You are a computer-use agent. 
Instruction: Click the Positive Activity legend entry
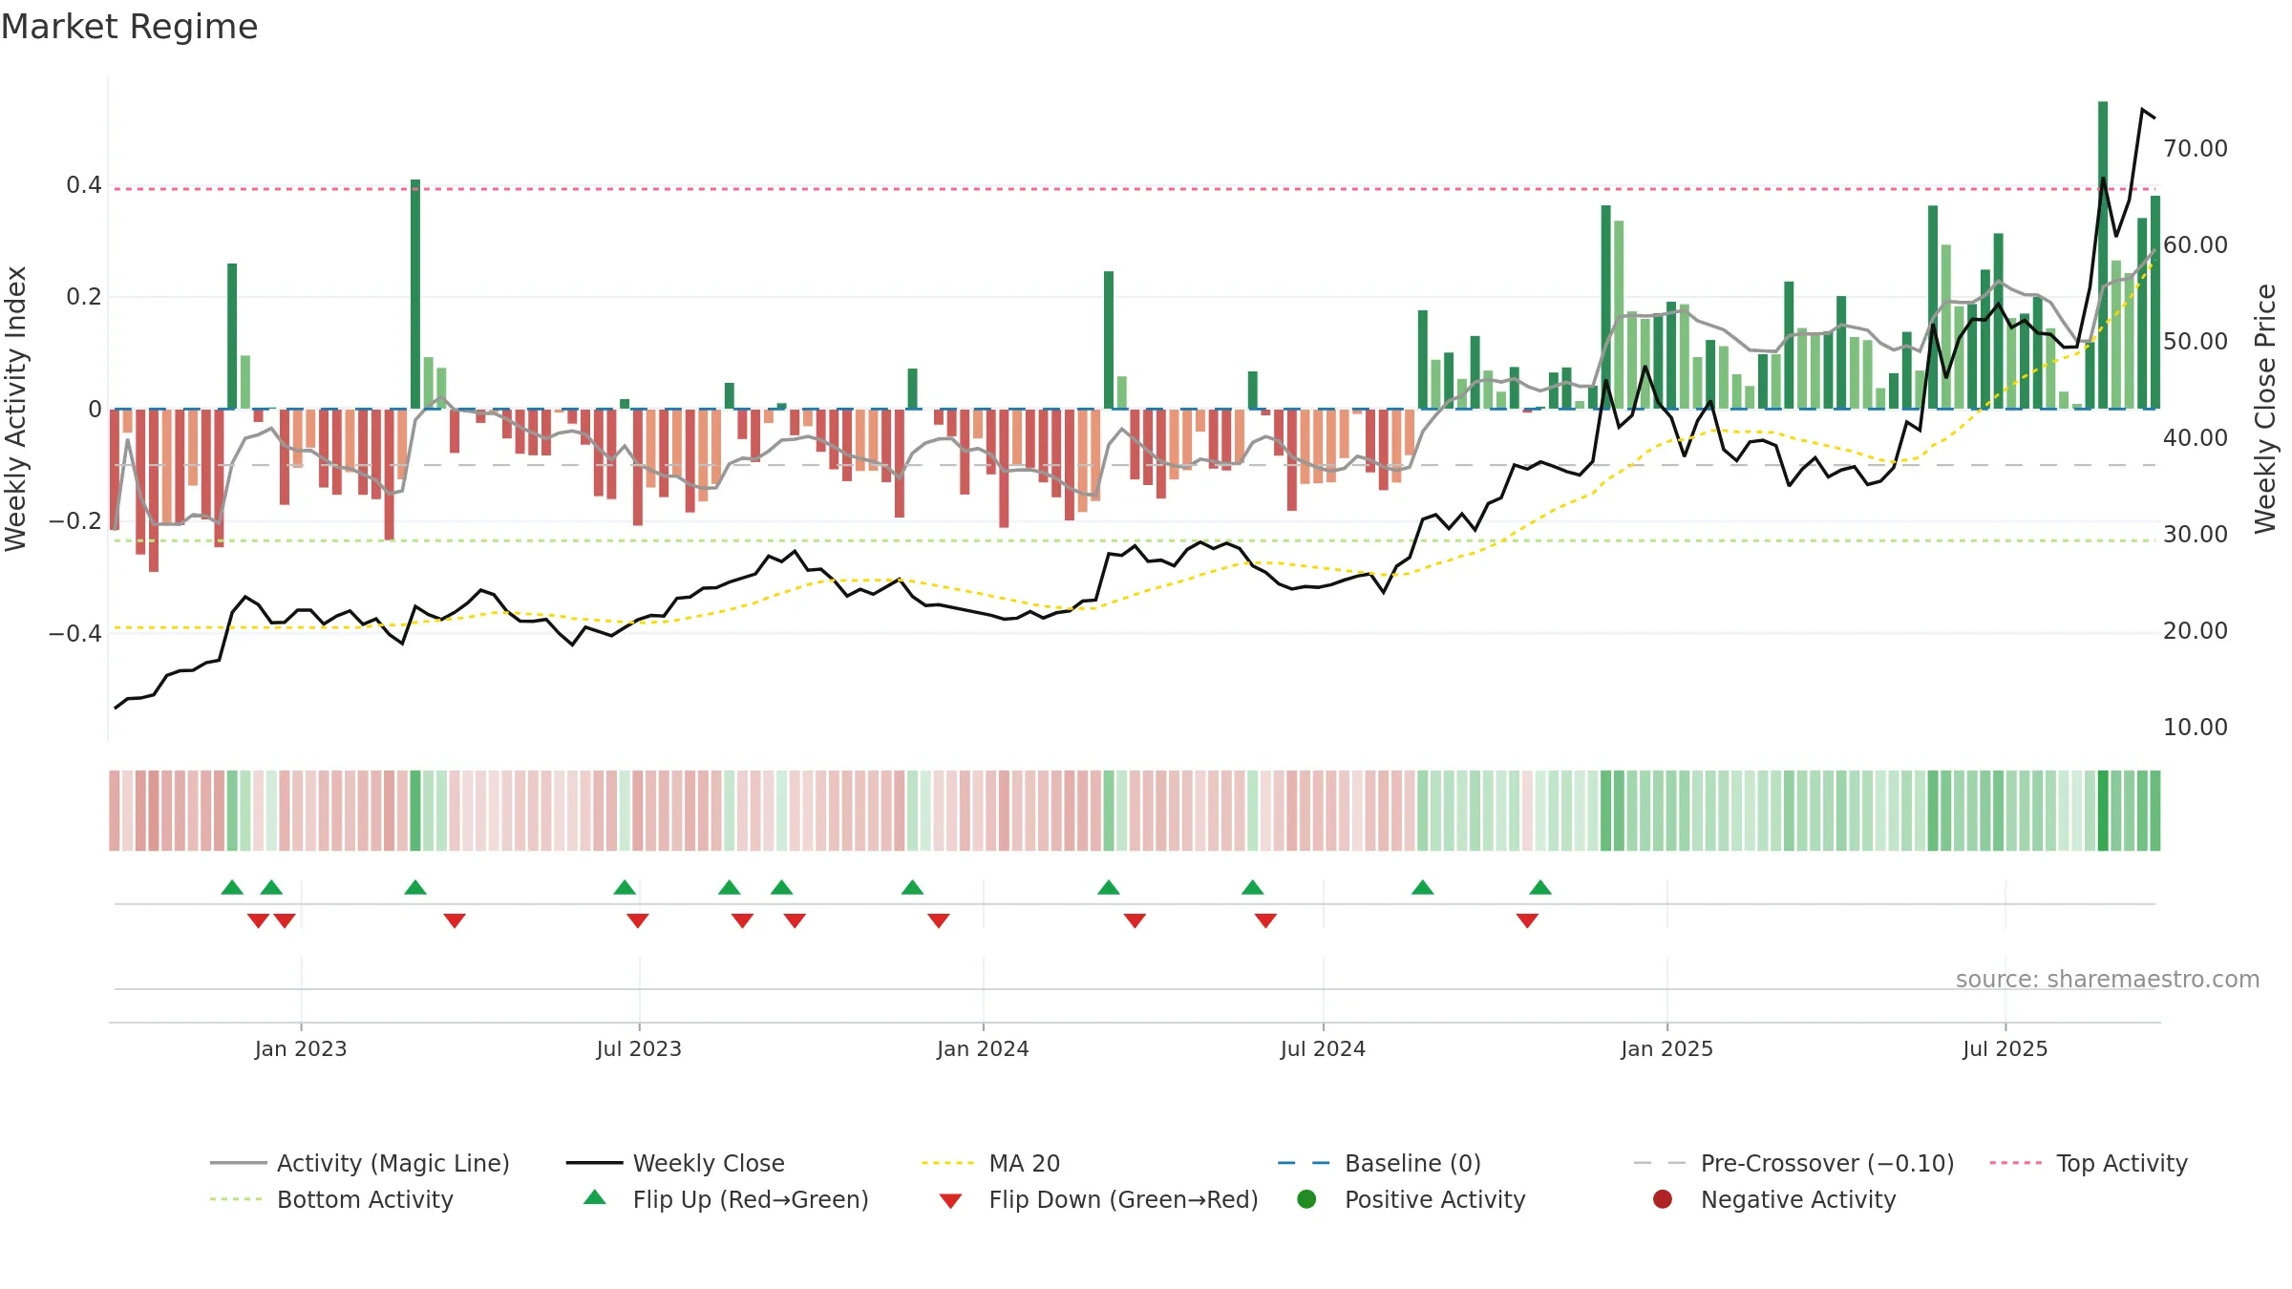(1411, 1199)
